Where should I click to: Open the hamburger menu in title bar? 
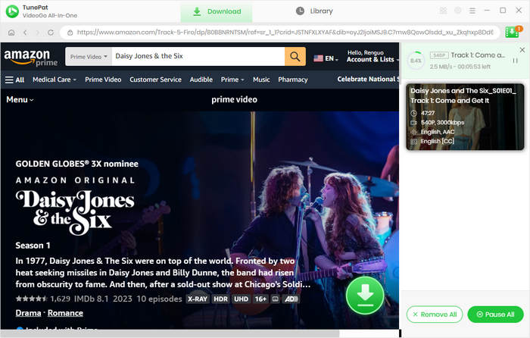coord(472,11)
